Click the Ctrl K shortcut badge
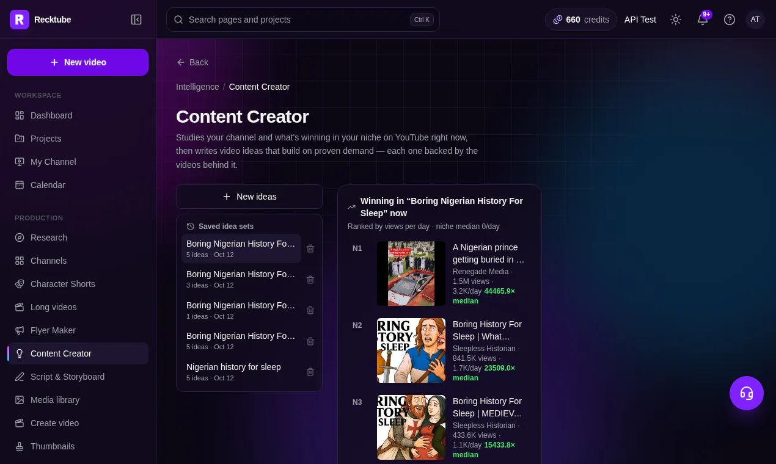The height and width of the screenshot is (464, 776). (422, 20)
